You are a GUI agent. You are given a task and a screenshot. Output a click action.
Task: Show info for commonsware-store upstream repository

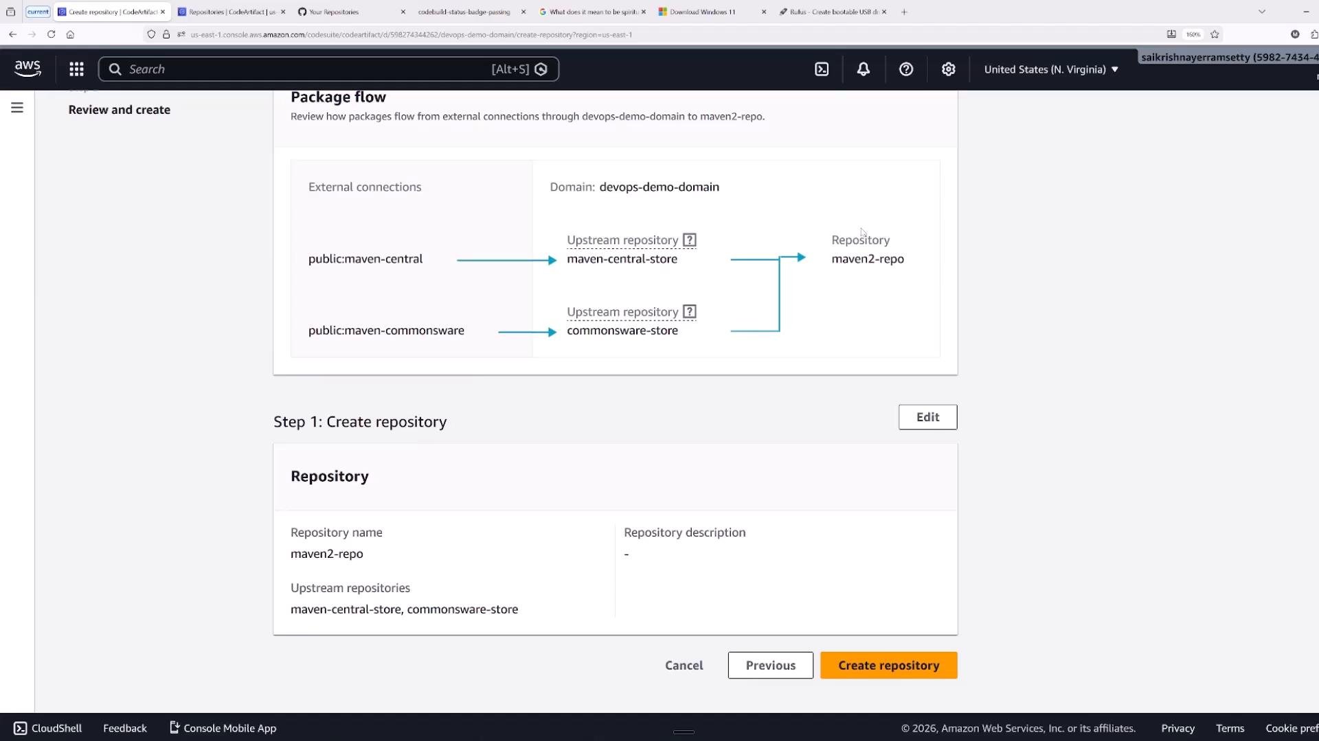click(690, 311)
